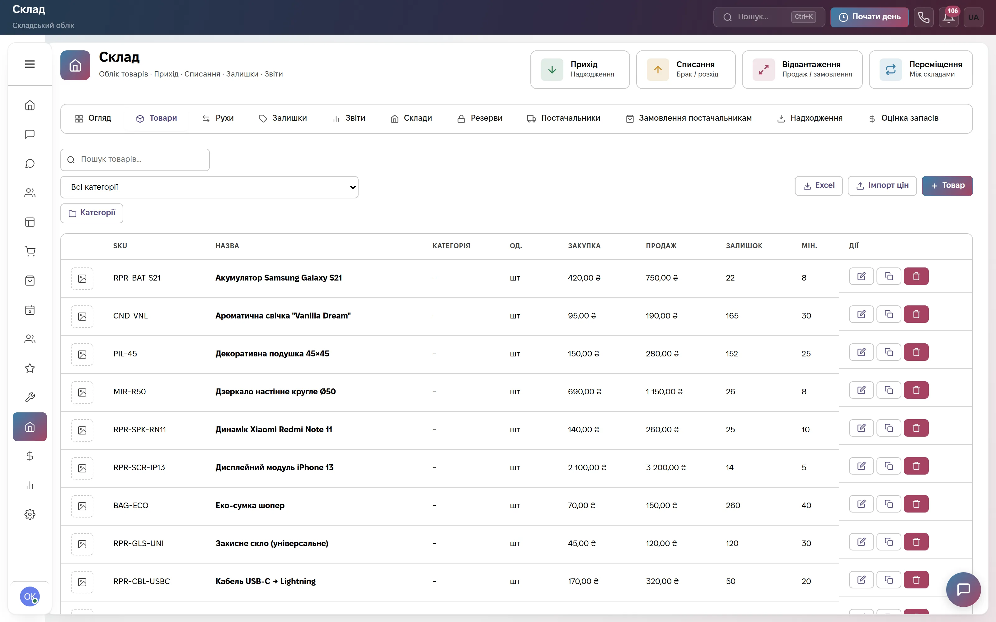Switch to the Огляд tab
Screen dimensions: 996x622
click(93, 118)
